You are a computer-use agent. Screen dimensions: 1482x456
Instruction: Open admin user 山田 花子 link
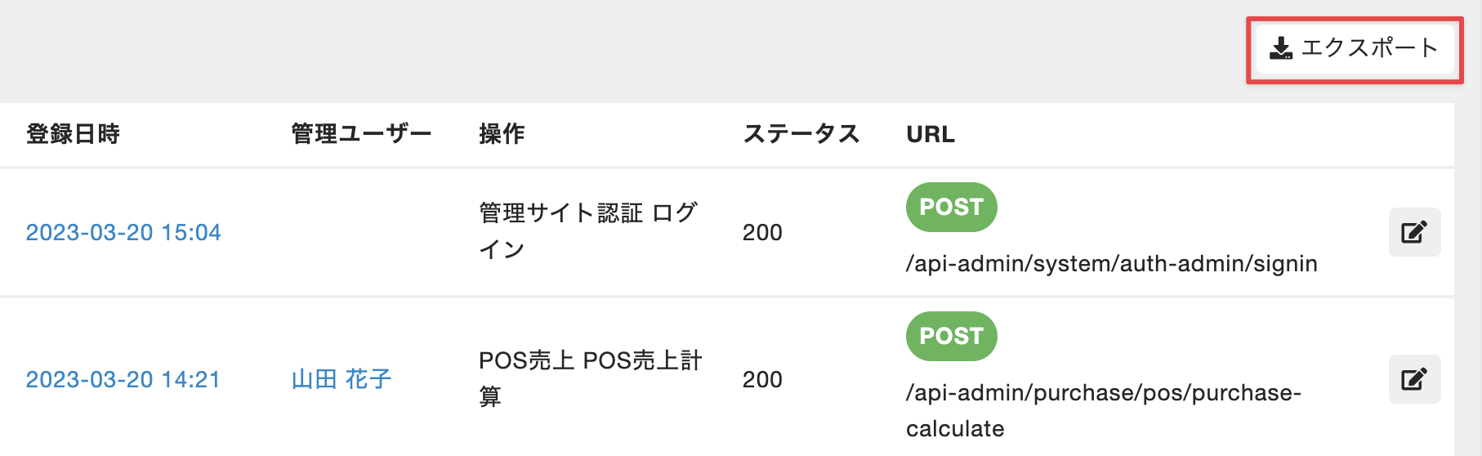pos(341,379)
